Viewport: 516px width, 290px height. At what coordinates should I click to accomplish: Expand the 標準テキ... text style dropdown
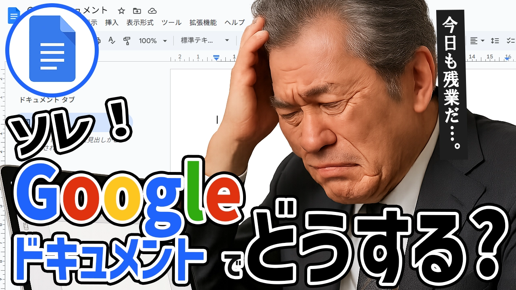point(205,41)
